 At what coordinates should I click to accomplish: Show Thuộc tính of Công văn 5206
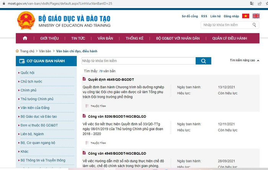(96, 143)
